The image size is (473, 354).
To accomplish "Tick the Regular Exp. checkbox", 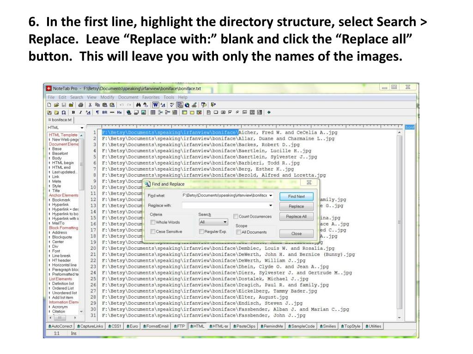I will point(201,231).
